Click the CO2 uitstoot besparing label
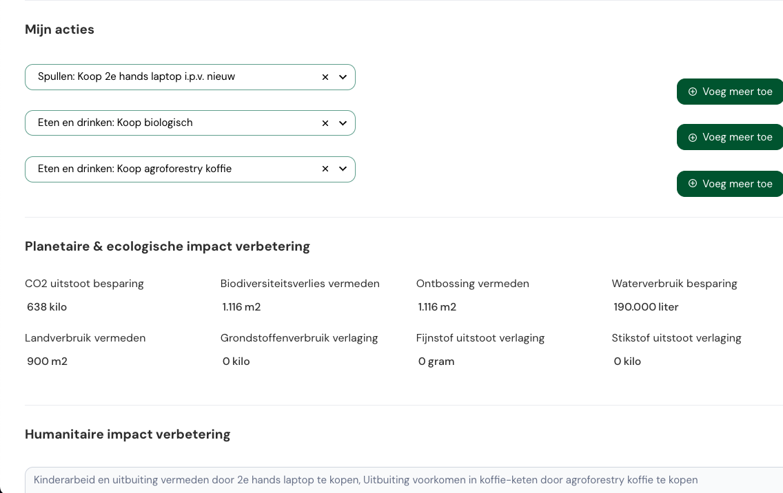This screenshot has width=783, height=493. (84, 284)
